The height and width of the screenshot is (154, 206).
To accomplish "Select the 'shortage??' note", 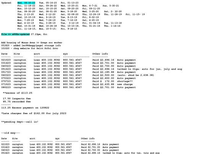I will (x=125, y=81).
